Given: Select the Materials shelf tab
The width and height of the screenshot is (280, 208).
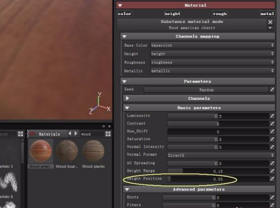Looking at the screenshot, I should [46, 134].
